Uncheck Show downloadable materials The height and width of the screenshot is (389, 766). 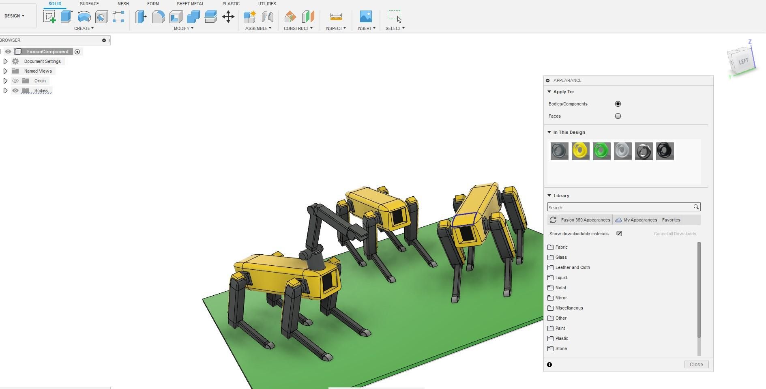click(619, 233)
